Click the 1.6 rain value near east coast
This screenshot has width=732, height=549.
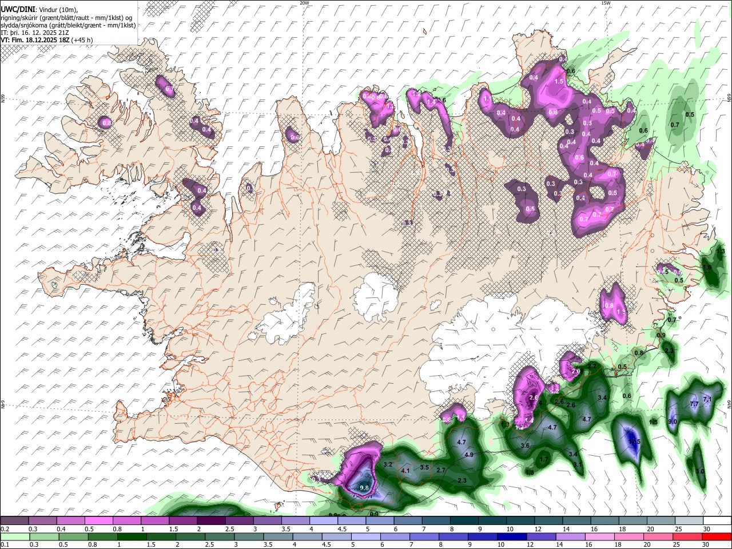click(707, 267)
